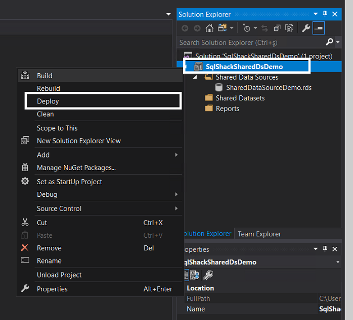Open Properties via the wrench toolbar icon

click(x=306, y=28)
